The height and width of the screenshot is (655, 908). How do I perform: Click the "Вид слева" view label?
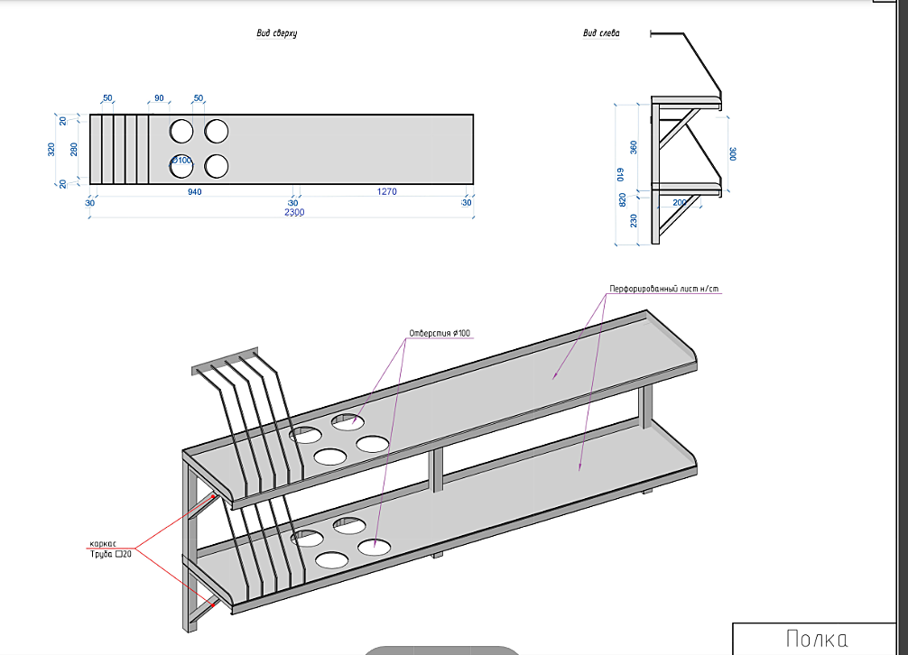pyautogui.click(x=601, y=33)
